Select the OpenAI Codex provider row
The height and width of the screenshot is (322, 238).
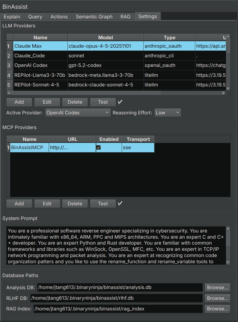40,65
